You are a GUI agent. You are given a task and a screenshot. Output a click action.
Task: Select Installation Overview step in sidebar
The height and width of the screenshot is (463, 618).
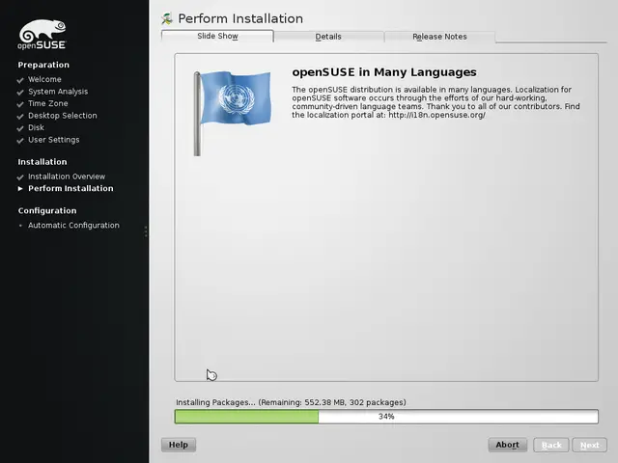(x=67, y=177)
